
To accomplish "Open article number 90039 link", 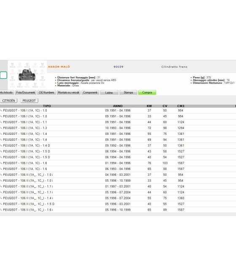I will (118, 67).
